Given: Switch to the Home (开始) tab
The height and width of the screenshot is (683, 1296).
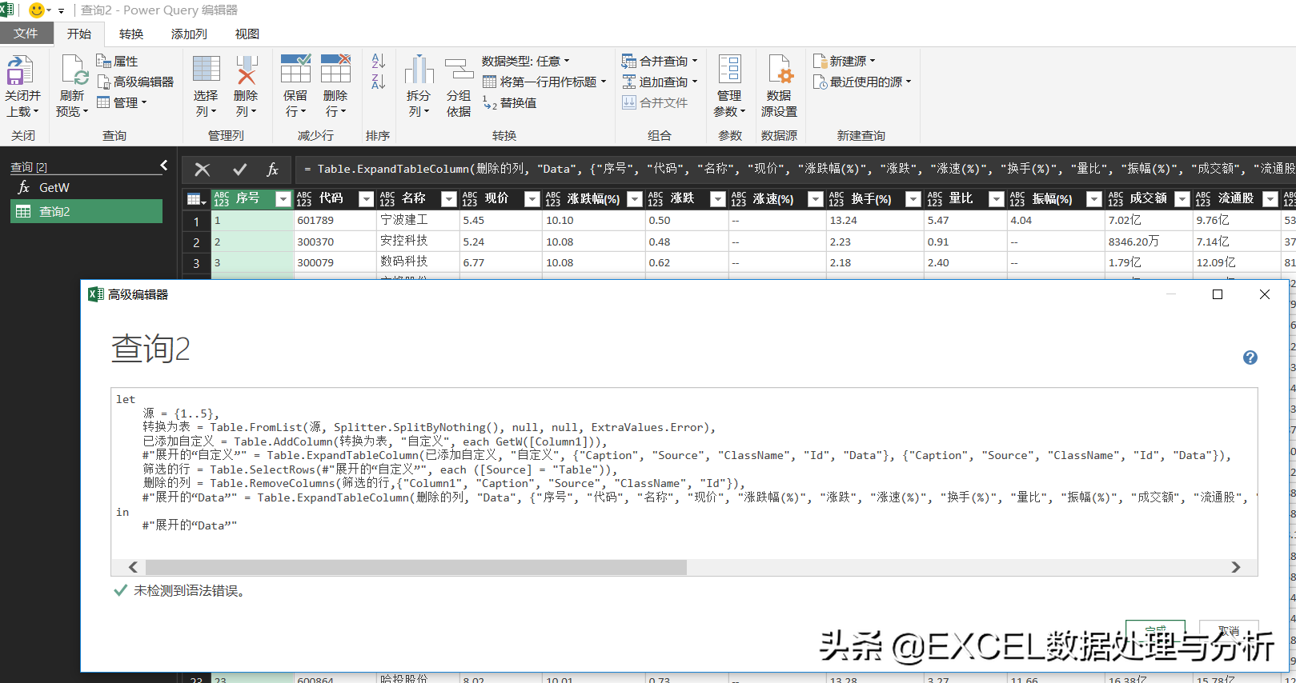Looking at the screenshot, I should (79, 34).
